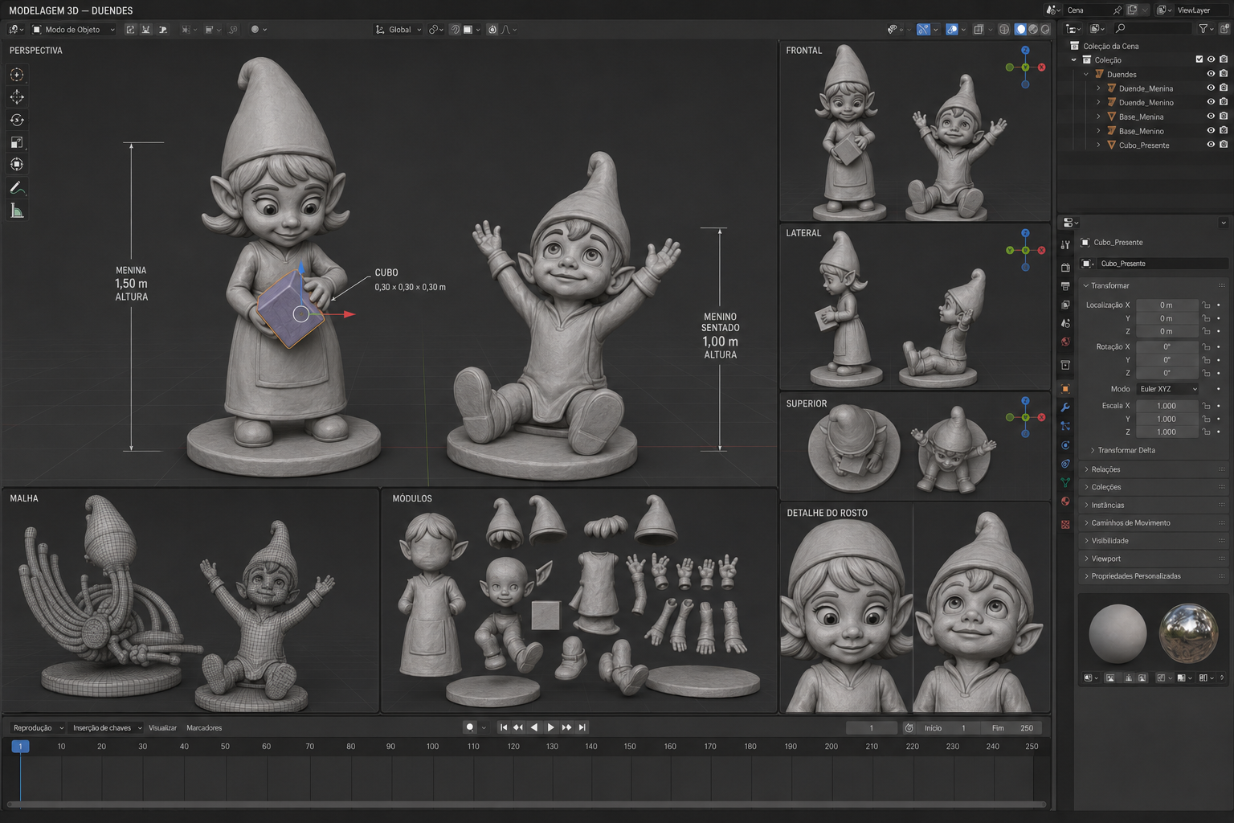1234x823 pixels.
Task: Open the Render properties tab
Action: (x=1065, y=267)
